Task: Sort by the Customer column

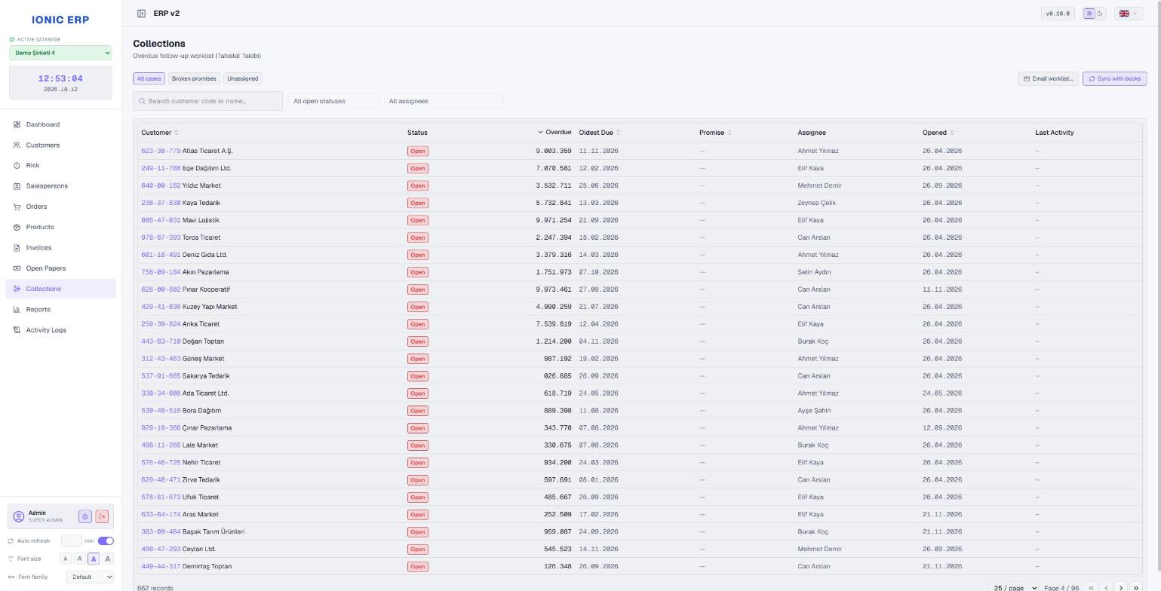Action: (159, 133)
